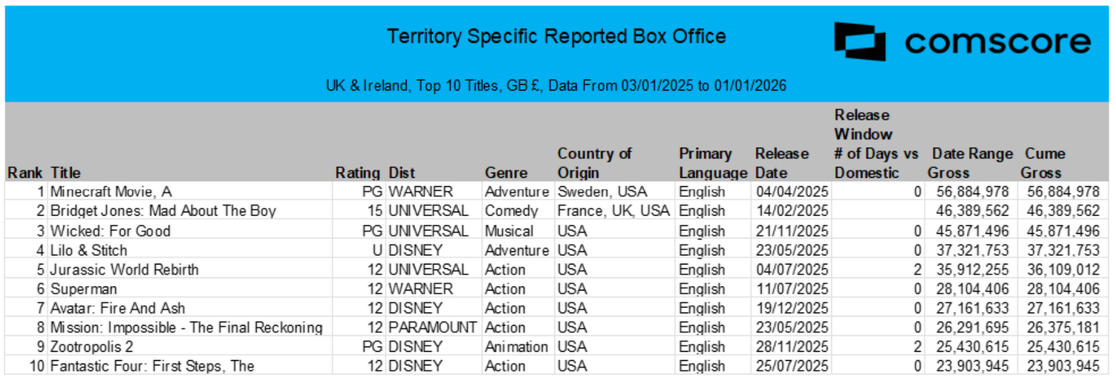The height and width of the screenshot is (381, 1116).
Task: Select the Wicked: For Good title cell
Action: click(110, 231)
